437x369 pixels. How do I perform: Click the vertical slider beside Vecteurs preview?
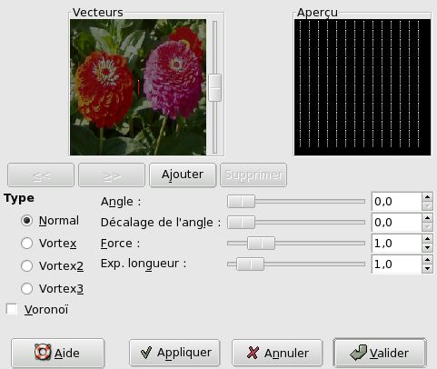point(215,87)
